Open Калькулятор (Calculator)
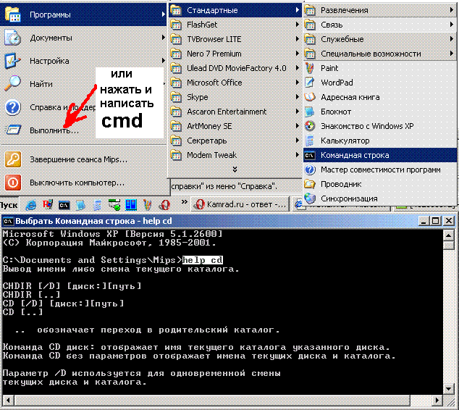The width and height of the screenshot is (459, 410). coord(345,141)
